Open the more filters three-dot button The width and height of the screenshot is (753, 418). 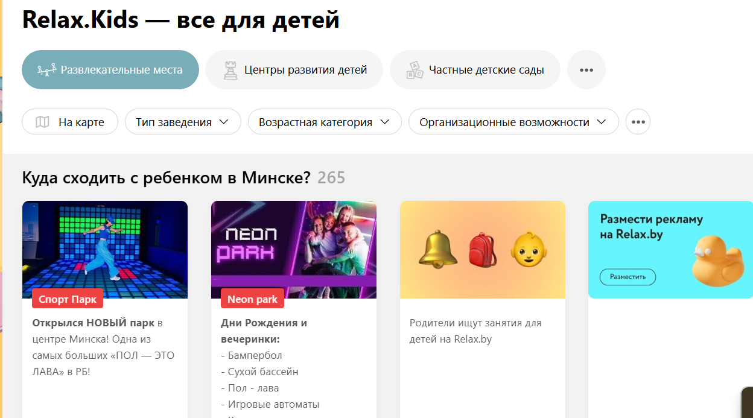(x=638, y=122)
